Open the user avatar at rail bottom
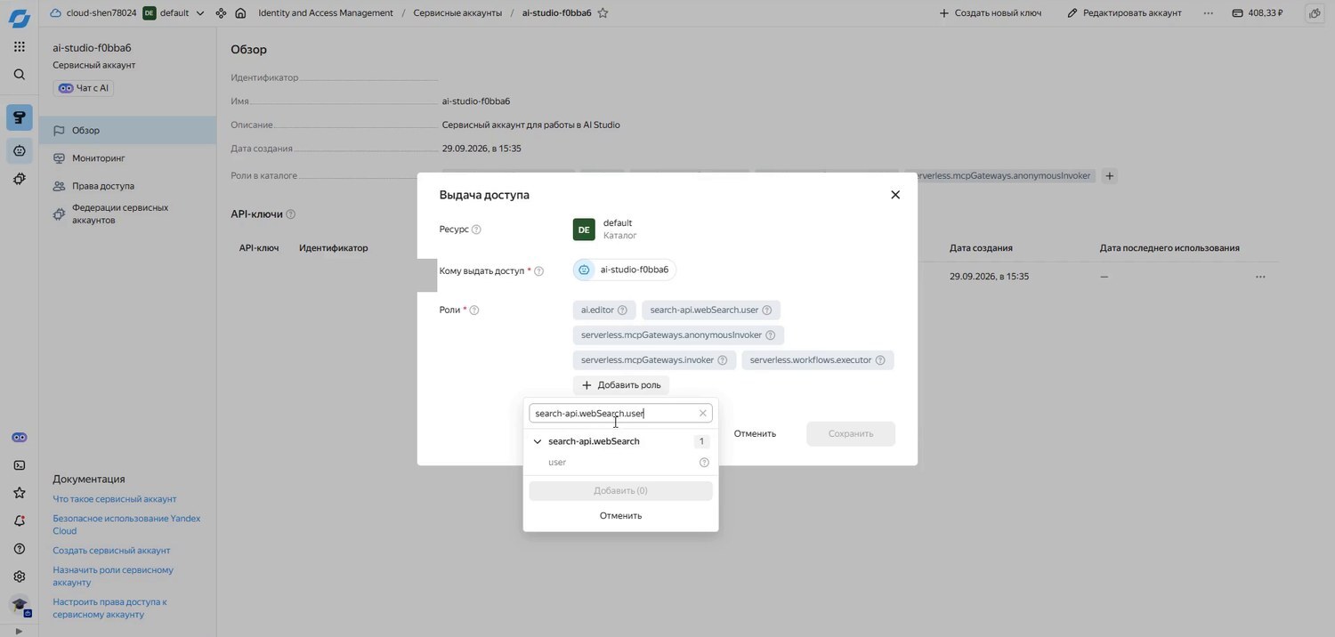This screenshot has height=637, width=1335. [20, 605]
